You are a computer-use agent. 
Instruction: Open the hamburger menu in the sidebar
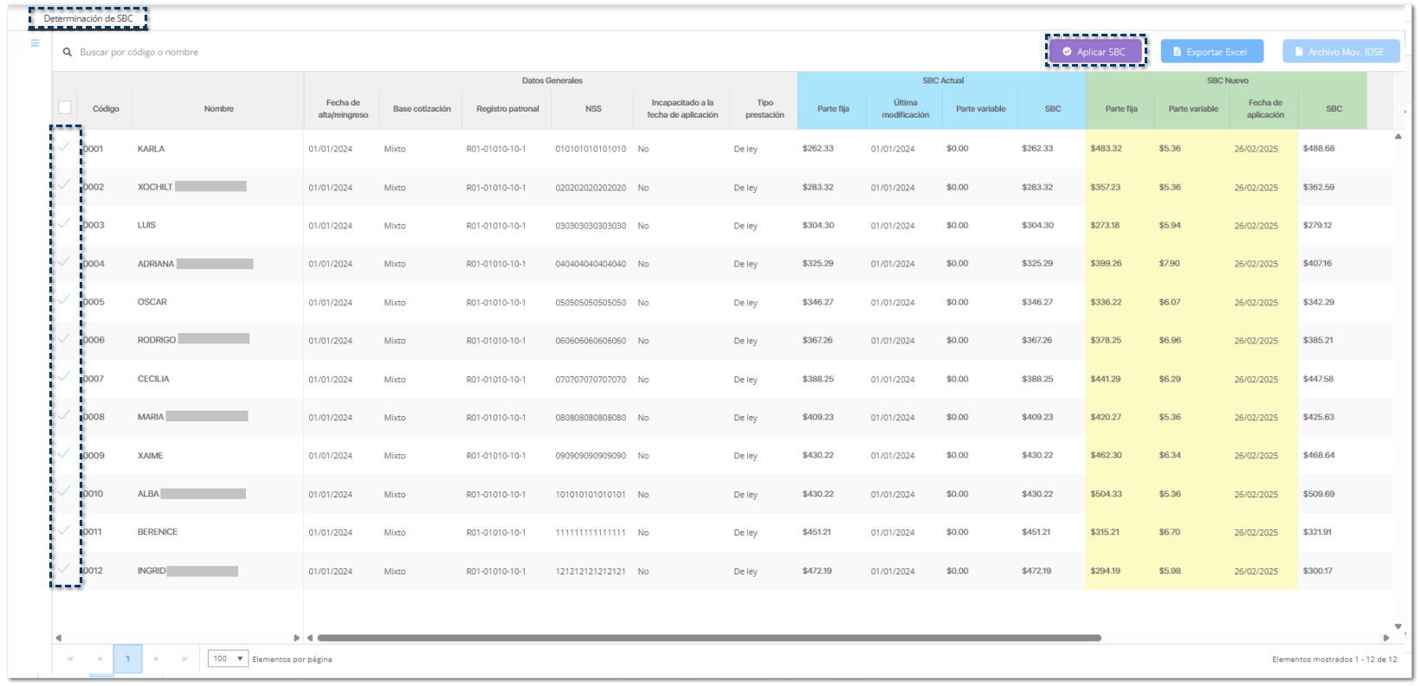click(35, 43)
